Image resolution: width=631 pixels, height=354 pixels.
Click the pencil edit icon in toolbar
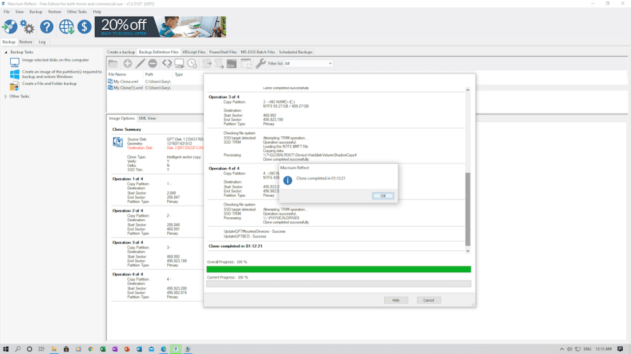141,63
